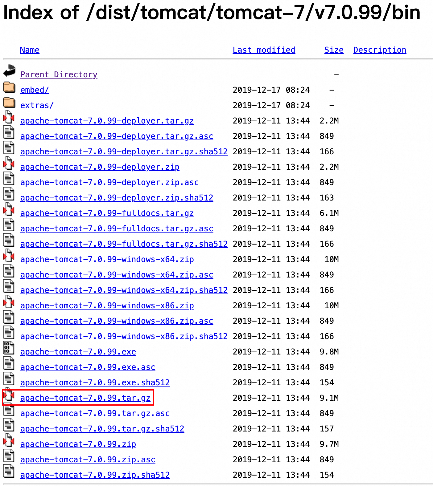Viewport: 433px width, 486px height.
Task: Open apache-tomcat-7.0.99-windows-x64.zip.asc link
Action: 117,275
